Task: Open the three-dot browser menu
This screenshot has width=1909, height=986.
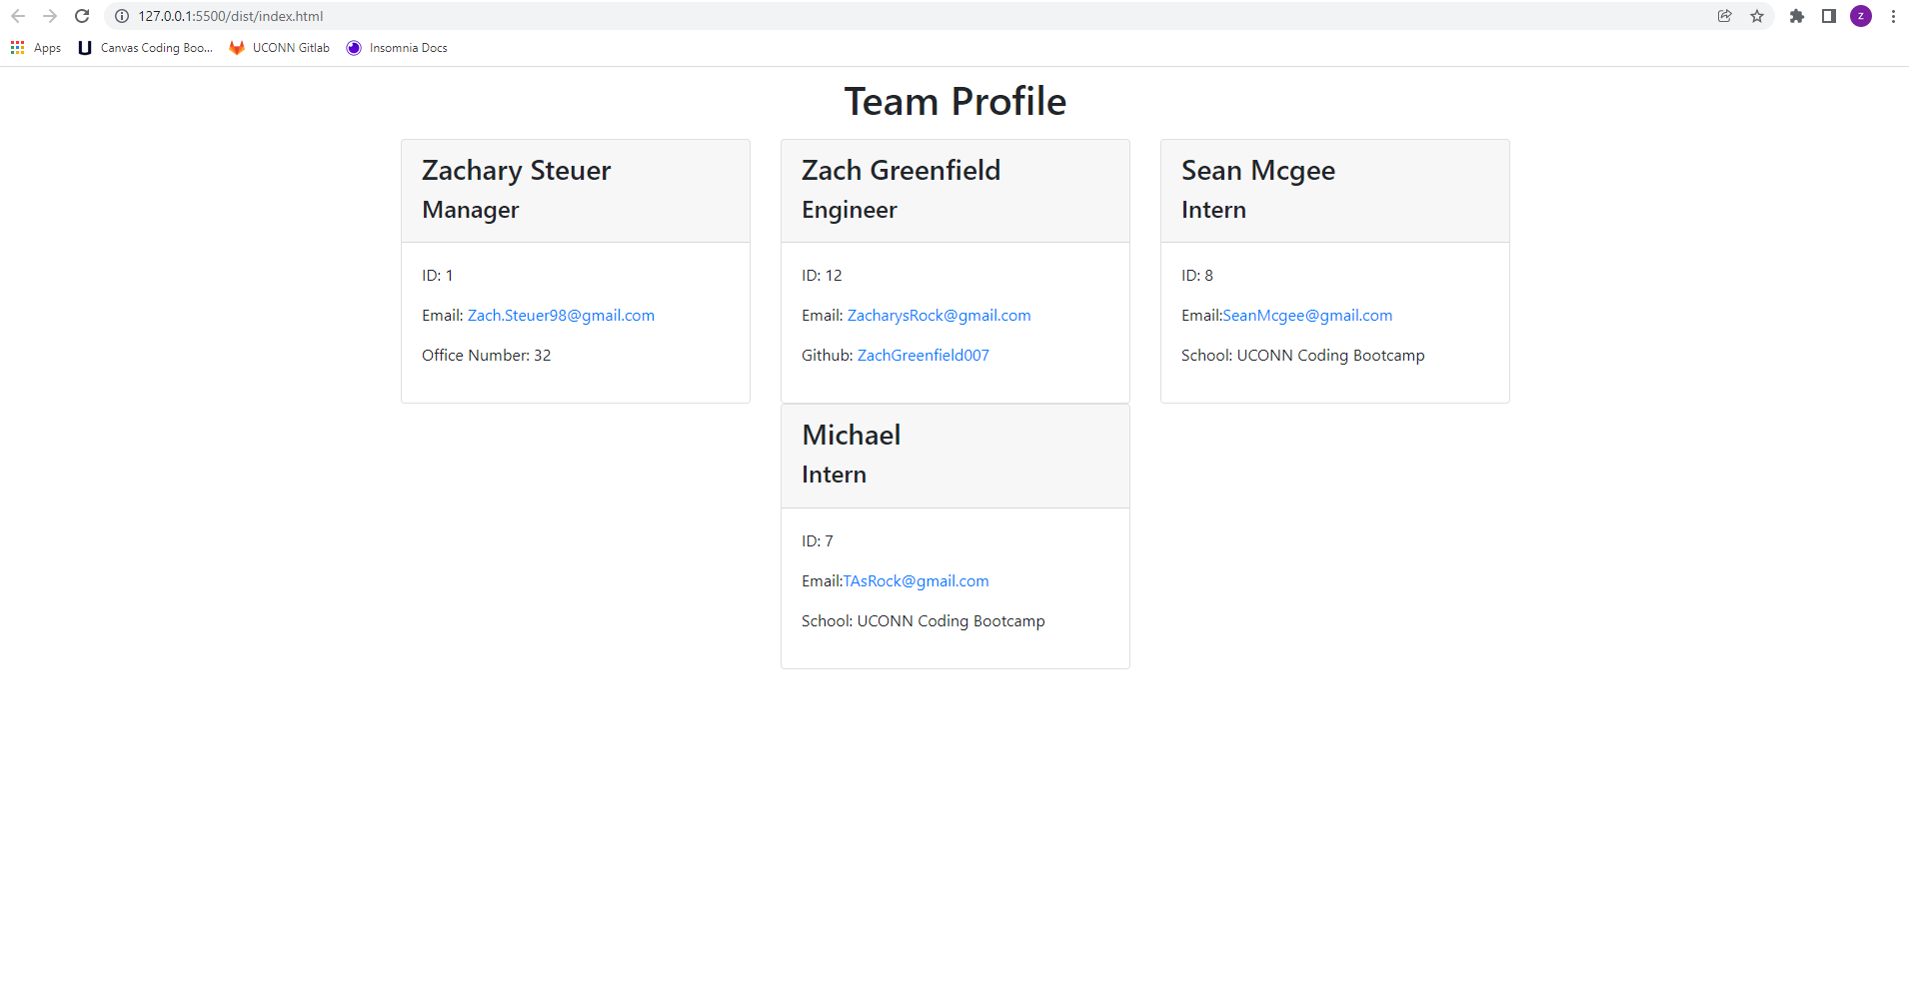Action: pyautogui.click(x=1893, y=16)
